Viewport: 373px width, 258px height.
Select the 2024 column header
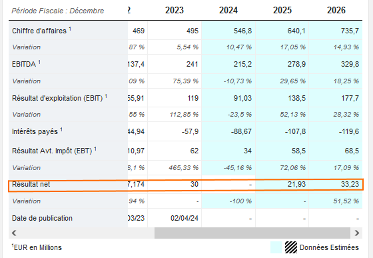[x=228, y=11]
